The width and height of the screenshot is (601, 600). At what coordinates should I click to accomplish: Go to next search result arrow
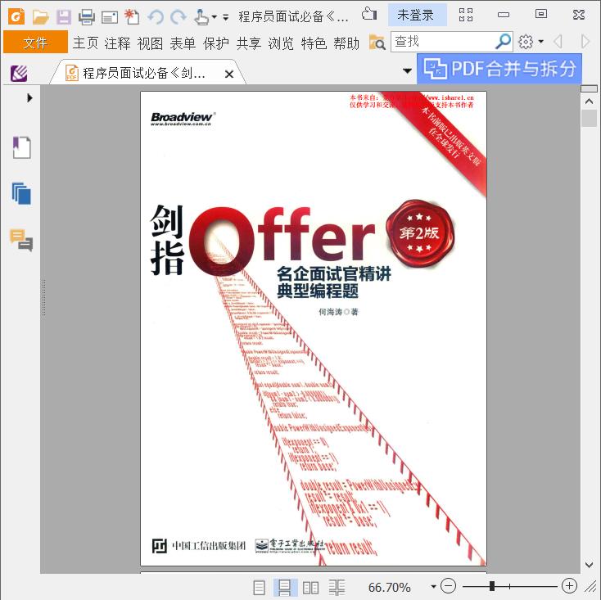[585, 42]
